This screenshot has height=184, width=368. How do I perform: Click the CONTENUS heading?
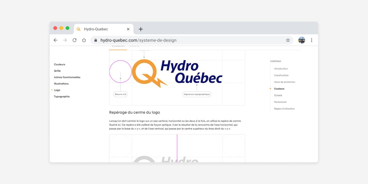(x=275, y=61)
